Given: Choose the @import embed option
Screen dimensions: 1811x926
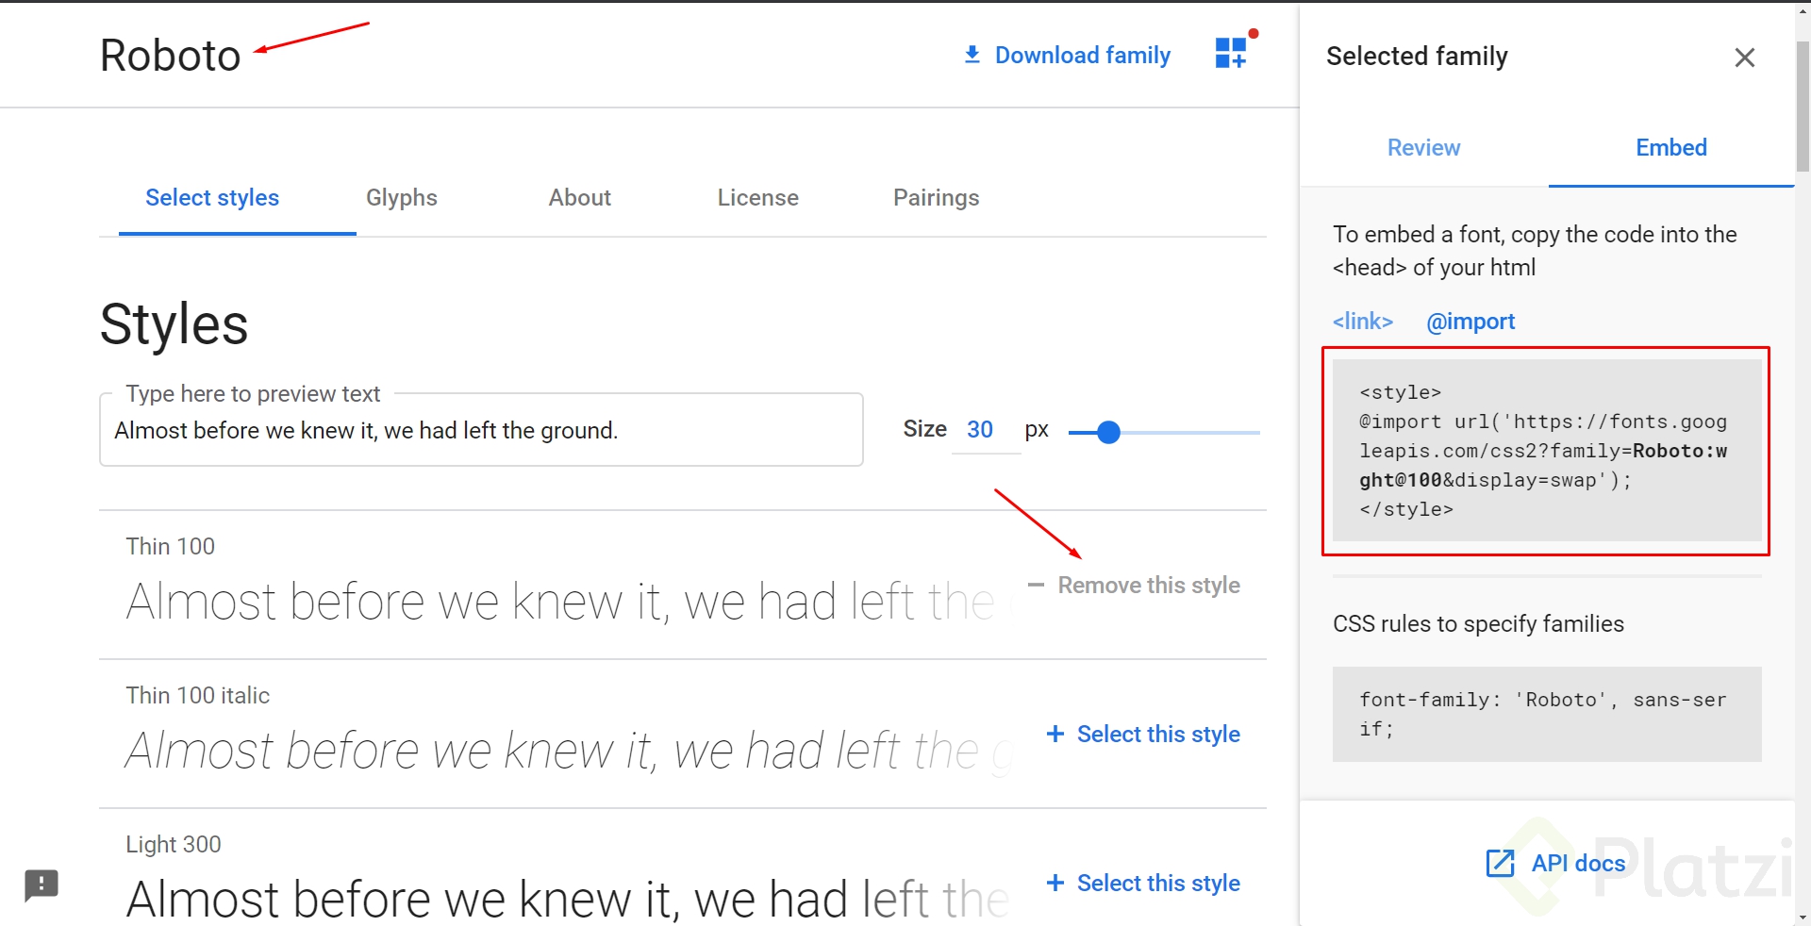Looking at the screenshot, I should 1470,322.
